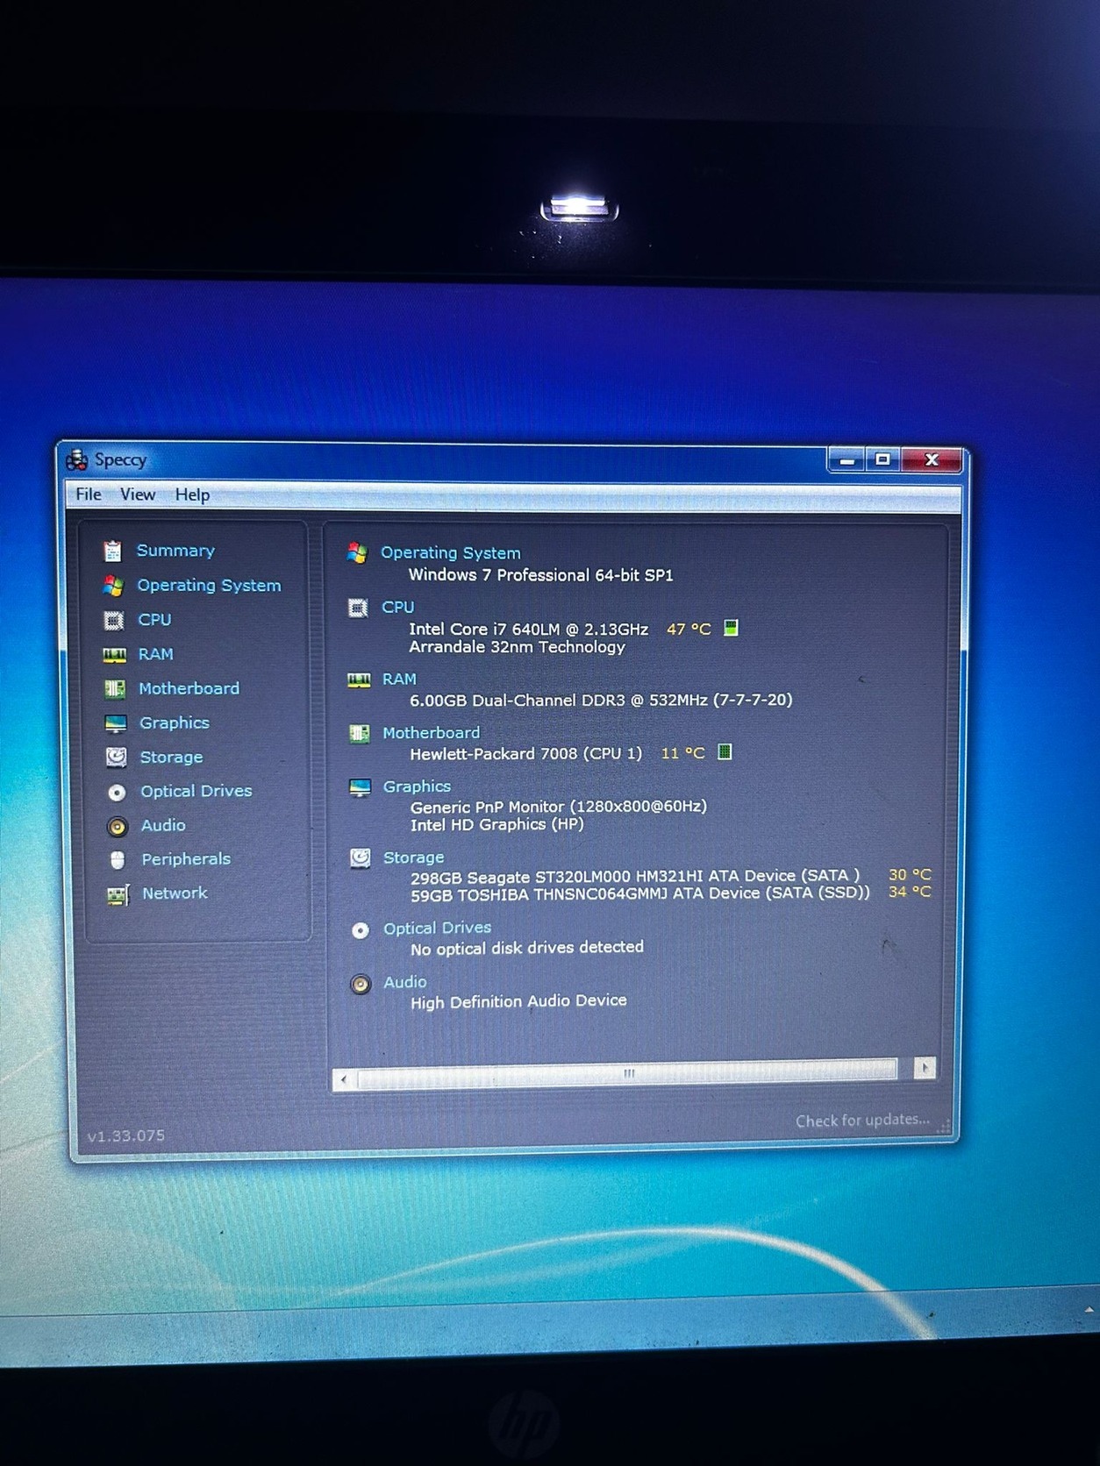
Task: Switch to Optical Drives sidebar section
Action: tap(196, 791)
